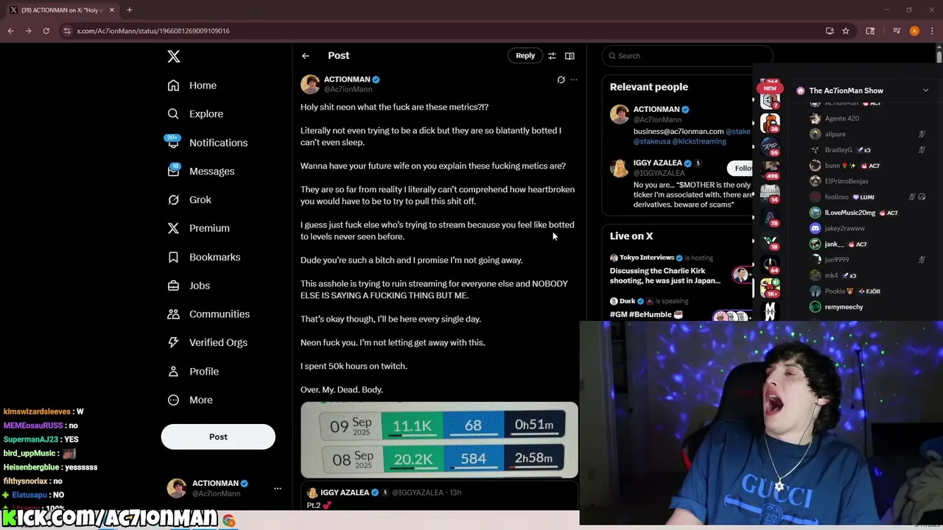
Task: Open Bookmarks from the sidebar
Action: coord(203,257)
